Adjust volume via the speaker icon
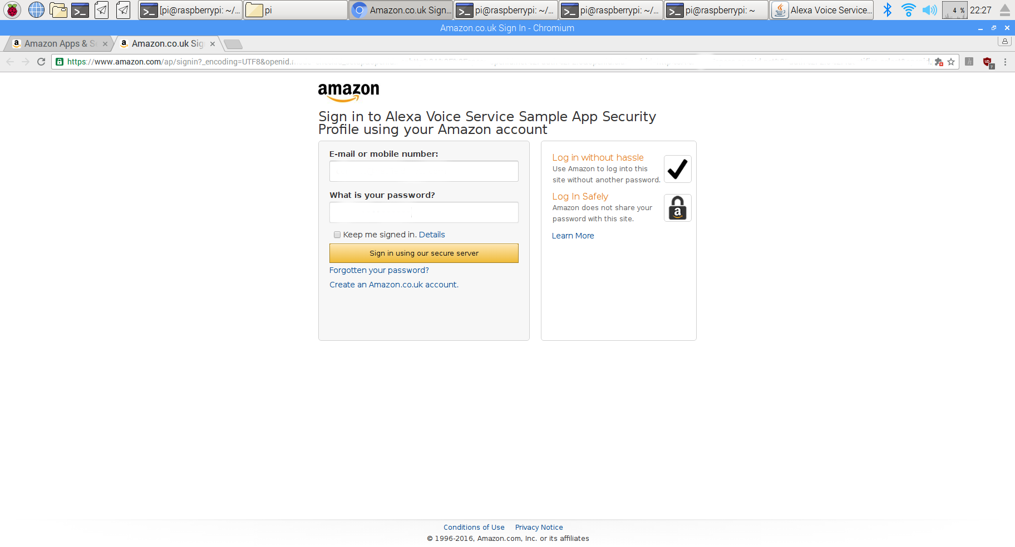This screenshot has width=1015, height=547. tap(929, 9)
